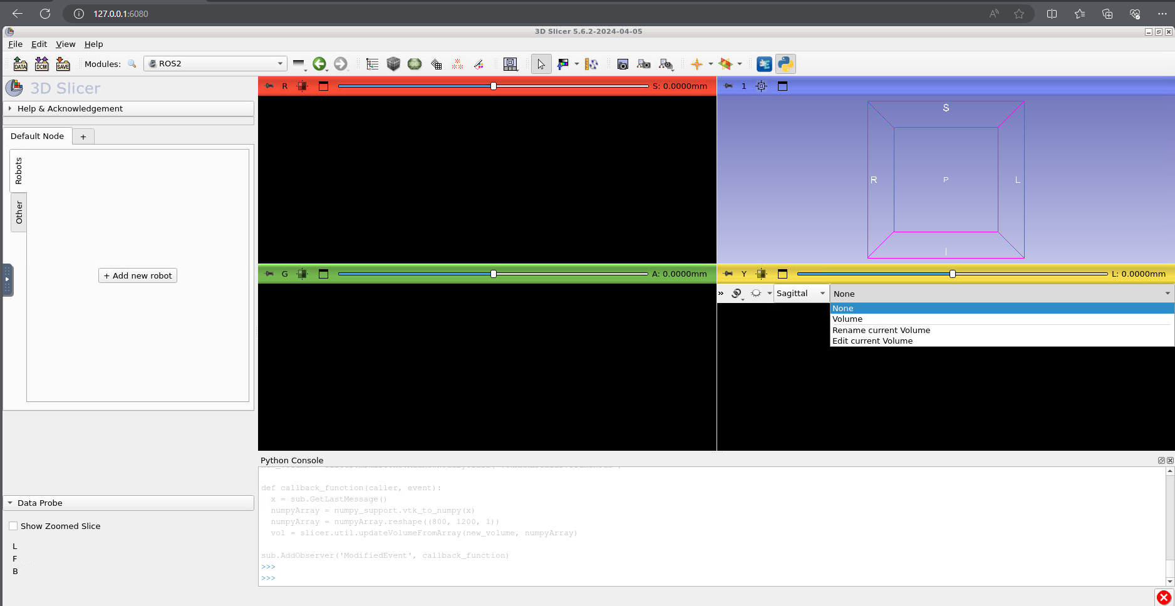Viewport: 1175px width, 606px height.
Task: Click the green slice view pin icon
Action: click(269, 274)
